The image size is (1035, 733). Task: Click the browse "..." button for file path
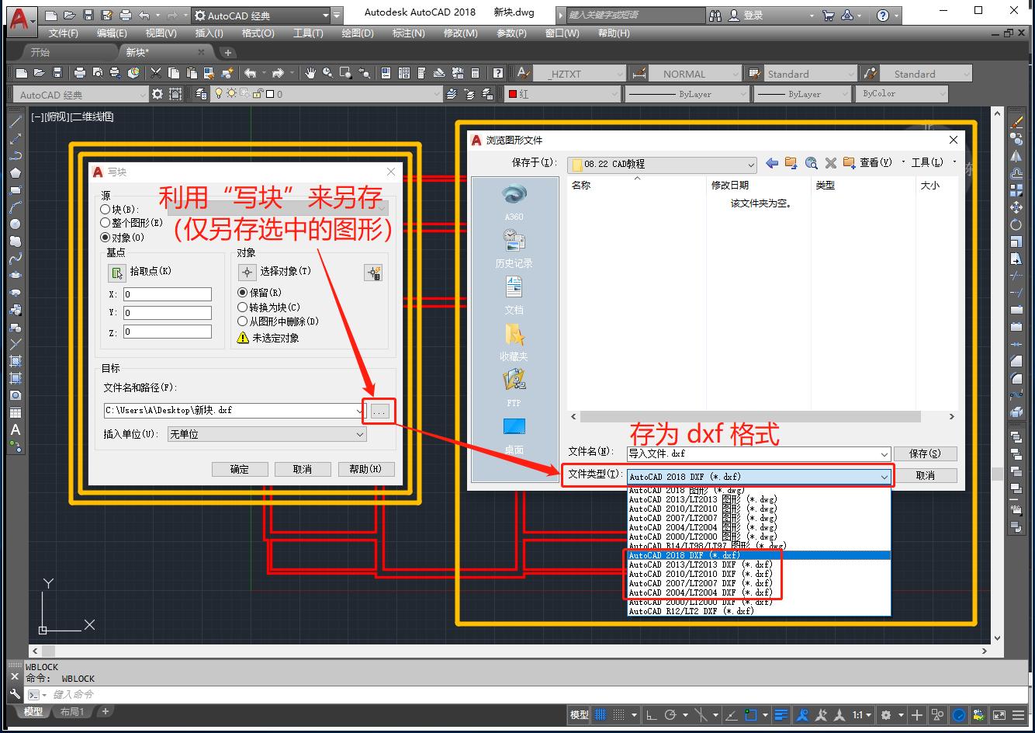[x=379, y=412]
